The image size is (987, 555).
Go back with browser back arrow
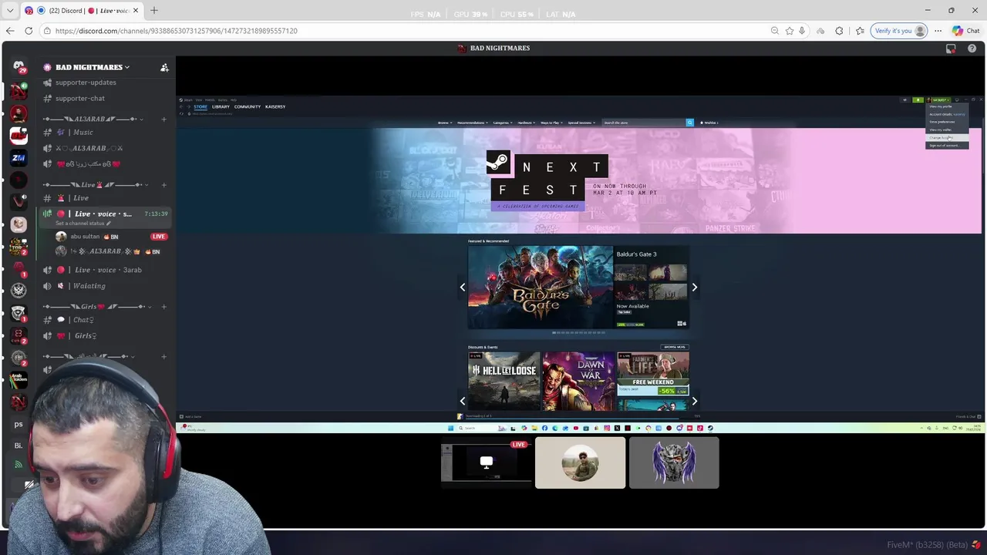pos(10,31)
